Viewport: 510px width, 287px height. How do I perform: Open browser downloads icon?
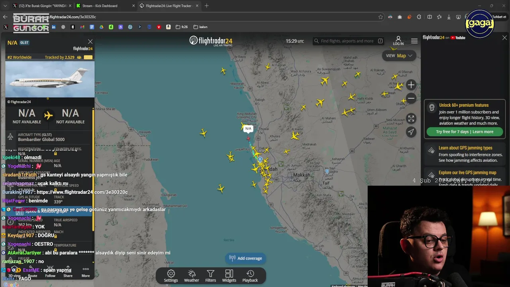[449, 17]
